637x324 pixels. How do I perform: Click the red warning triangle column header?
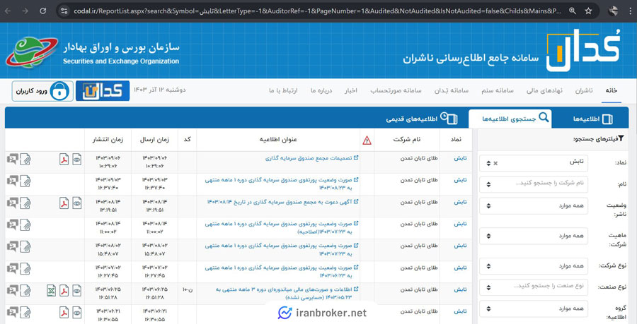click(x=367, y=140)
